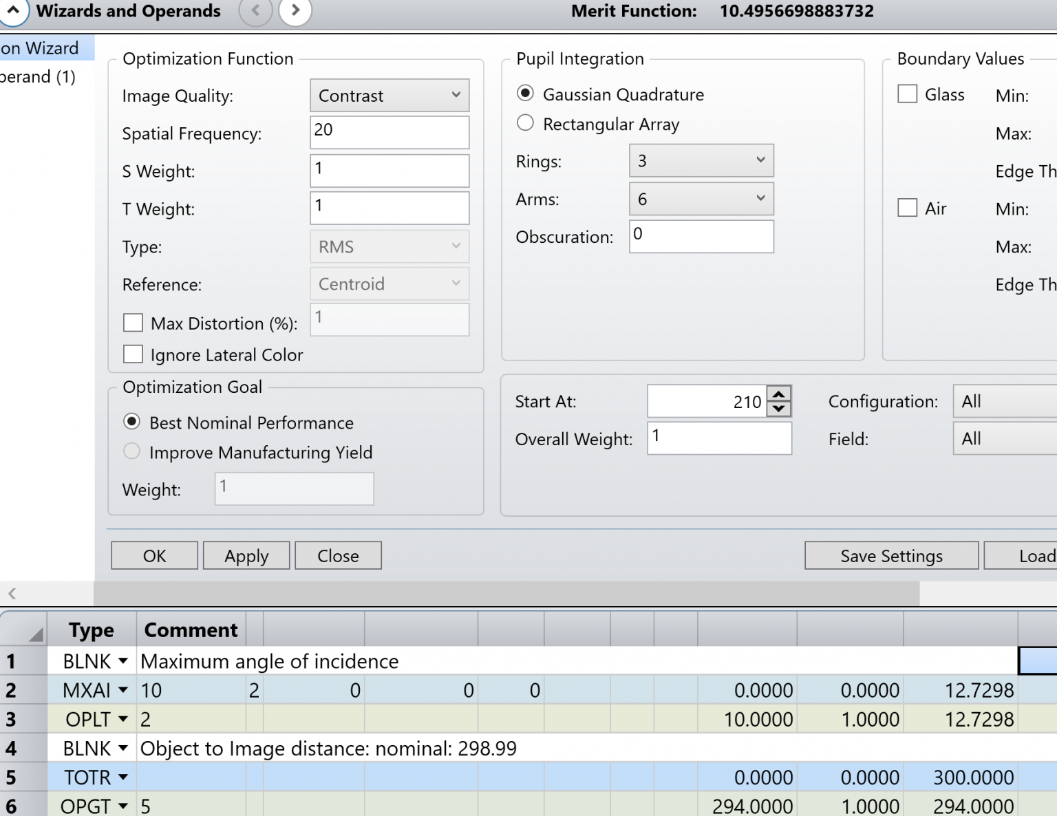Increase Start At value with up arrow
1057x816 pixels.
(x=778, y=394)
